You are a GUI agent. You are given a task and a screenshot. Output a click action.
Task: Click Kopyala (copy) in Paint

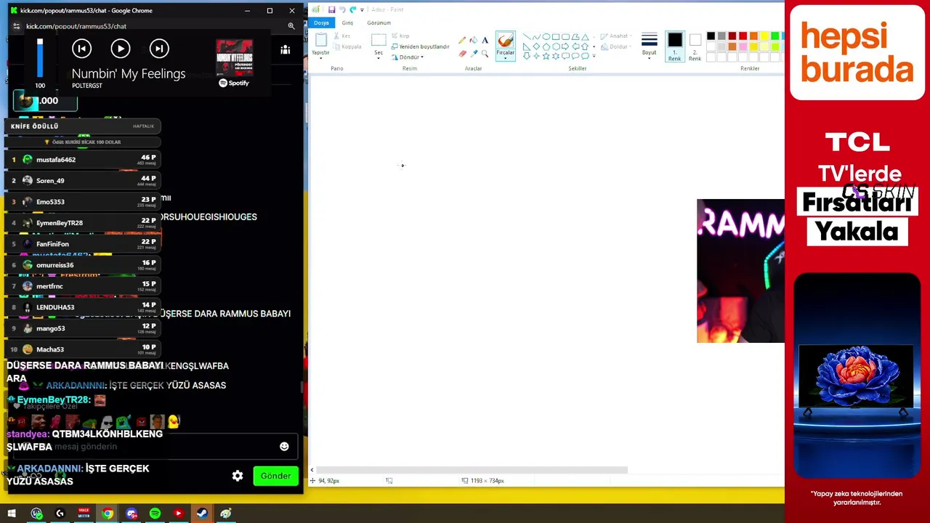point(347,46)
